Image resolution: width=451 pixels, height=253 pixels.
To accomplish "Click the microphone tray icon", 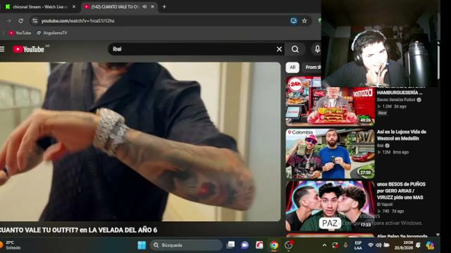I will pyautogui.click(x=345, y=245).
